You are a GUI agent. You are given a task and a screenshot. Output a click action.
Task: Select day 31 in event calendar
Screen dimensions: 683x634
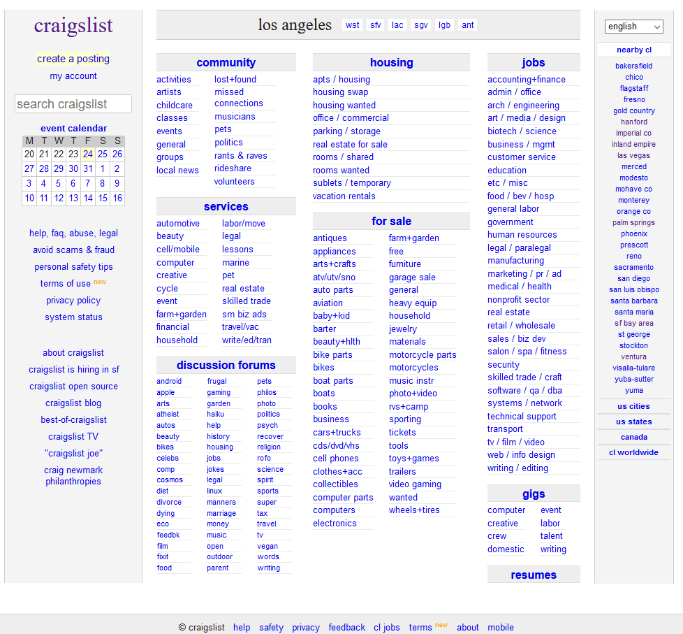tap(88, 168)
